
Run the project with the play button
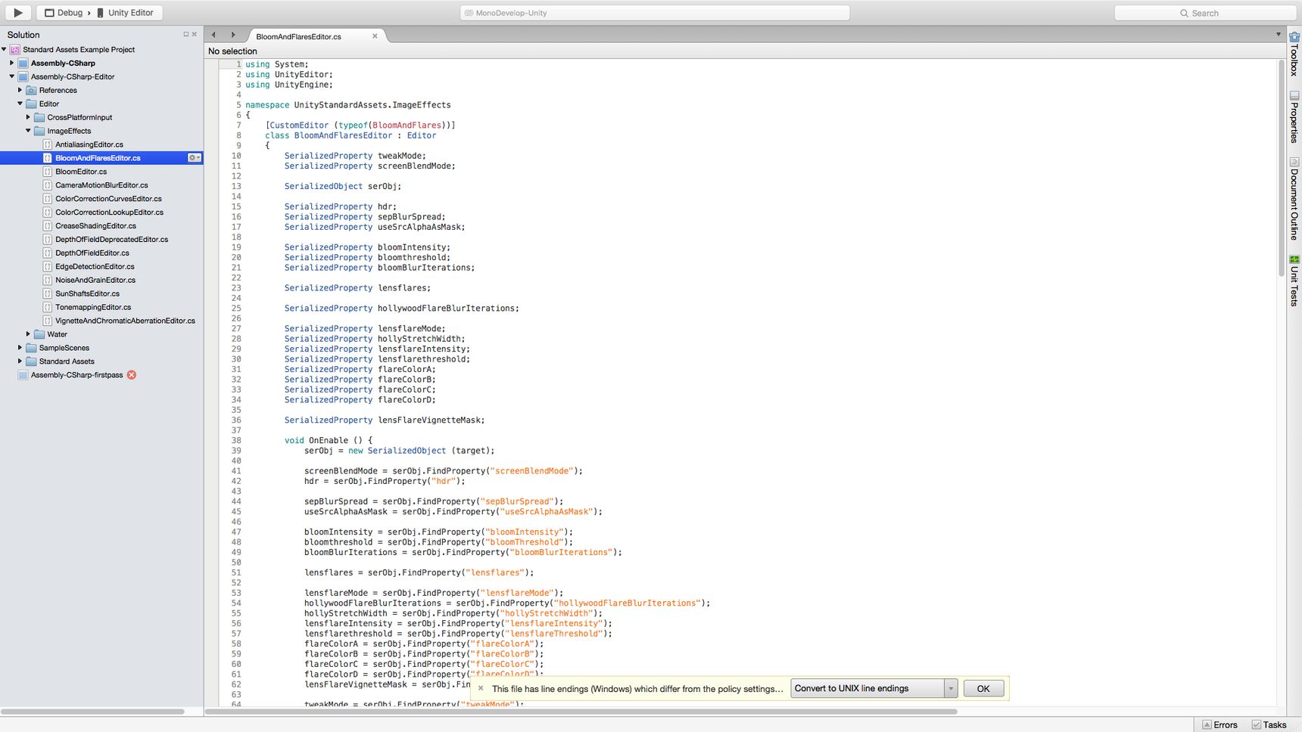coord(17,12)
